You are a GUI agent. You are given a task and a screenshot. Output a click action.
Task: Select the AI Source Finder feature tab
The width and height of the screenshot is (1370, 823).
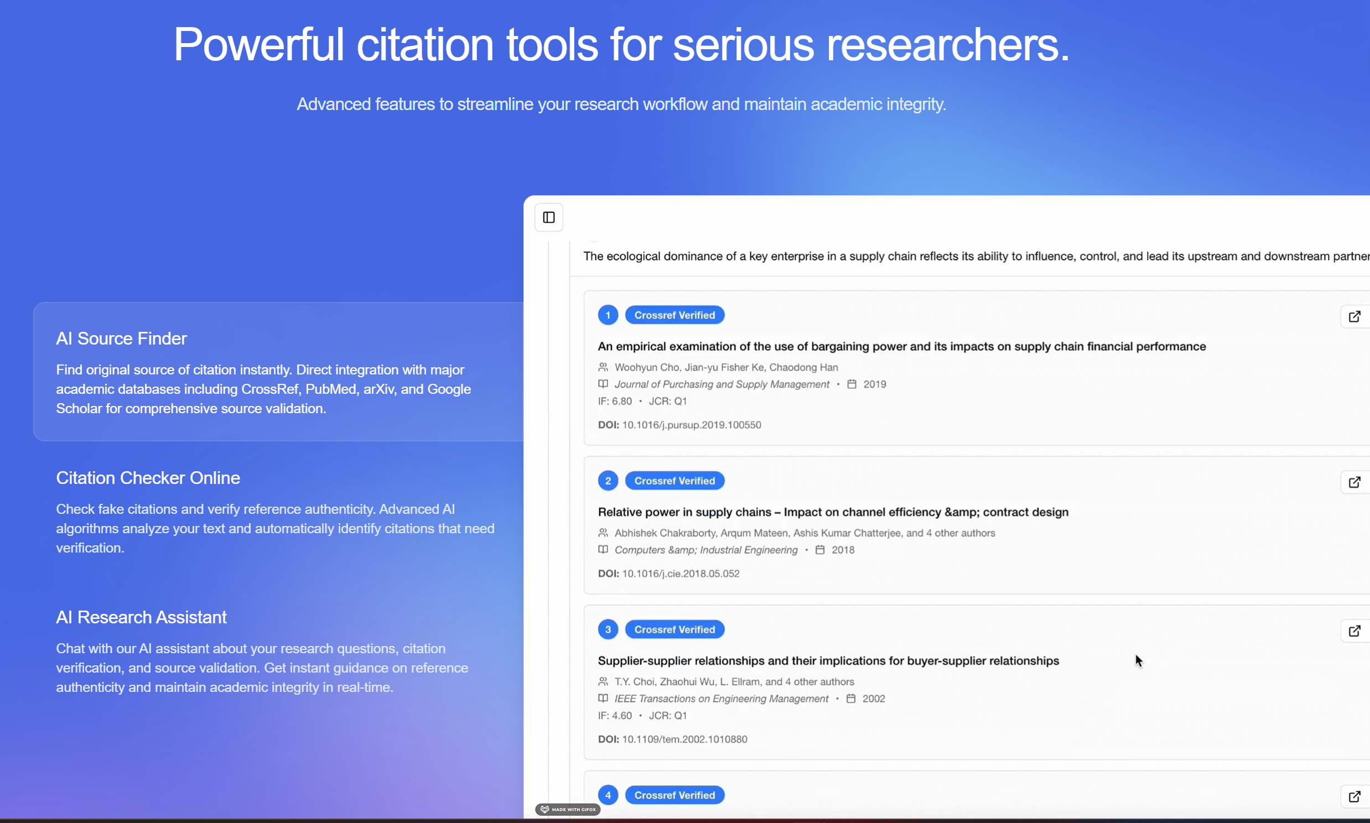click(x=122, y=338)
